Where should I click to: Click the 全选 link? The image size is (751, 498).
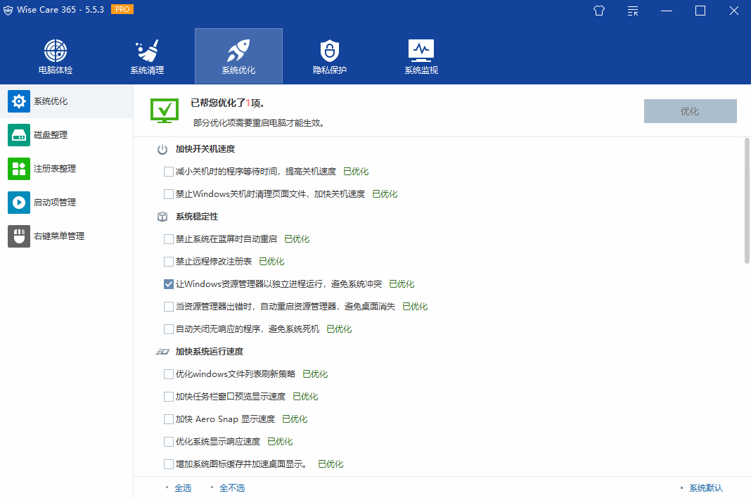click(x=183, y=487)
